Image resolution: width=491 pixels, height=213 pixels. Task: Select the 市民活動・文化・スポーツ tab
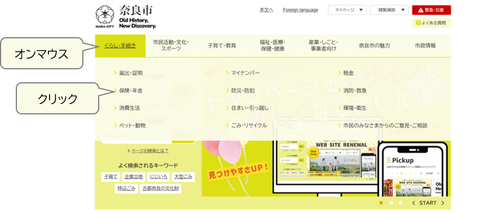click(x=171, y=46)
